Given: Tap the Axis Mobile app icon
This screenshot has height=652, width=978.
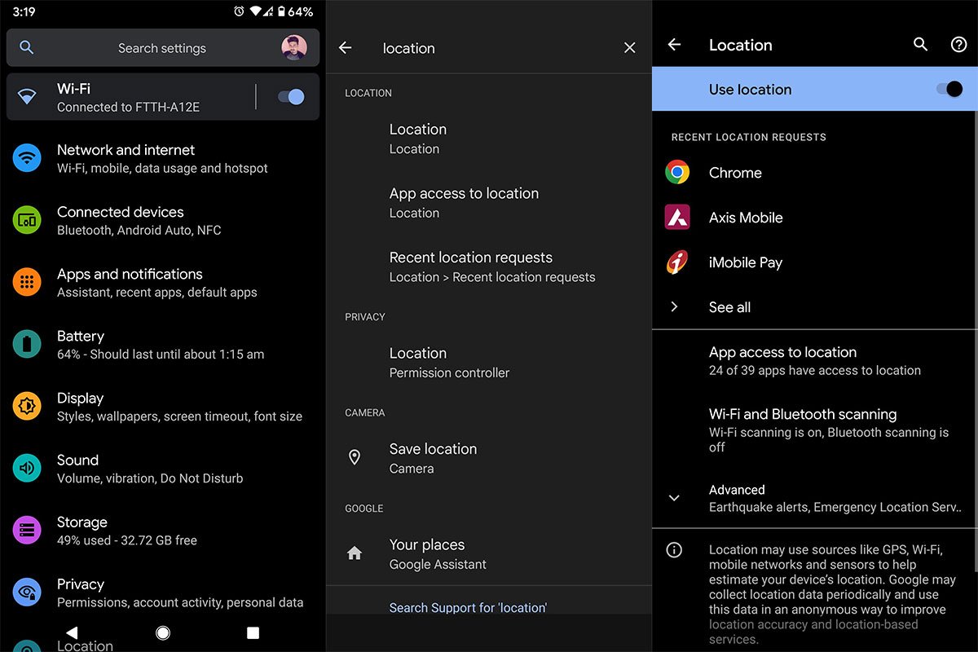Looking at the screenshot, I should tap(677, 218).
